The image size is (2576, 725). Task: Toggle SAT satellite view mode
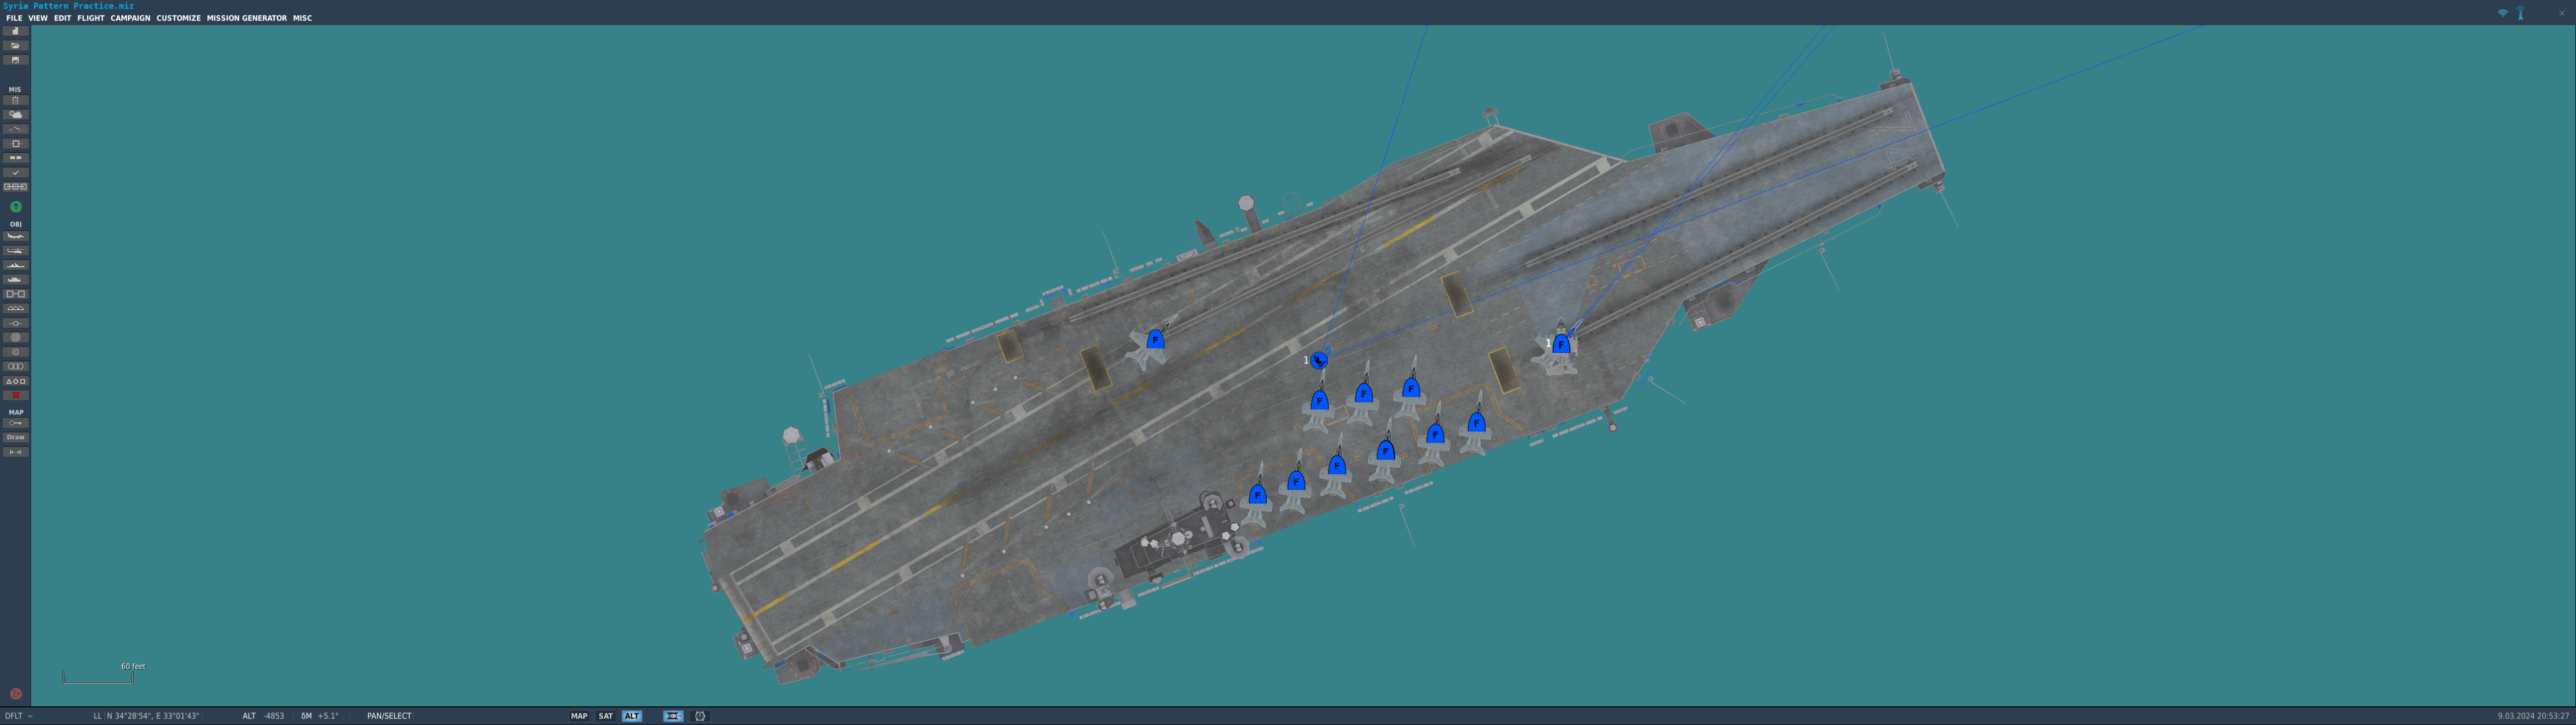(x=605, y=716)
